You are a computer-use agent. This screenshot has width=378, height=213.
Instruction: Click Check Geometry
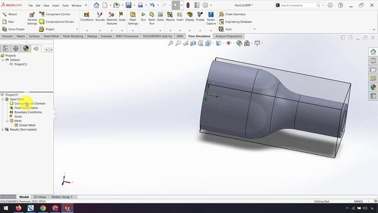point(232,14)
